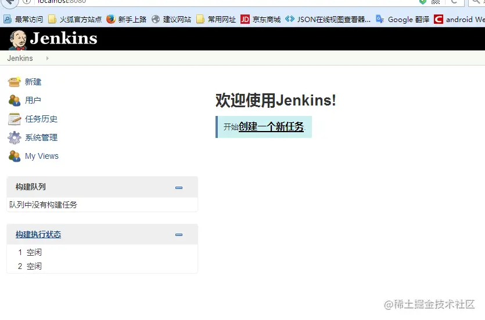Open the Jenkins header title link
The width and height of the screenshot is (485, 320).
click(63, 39)
